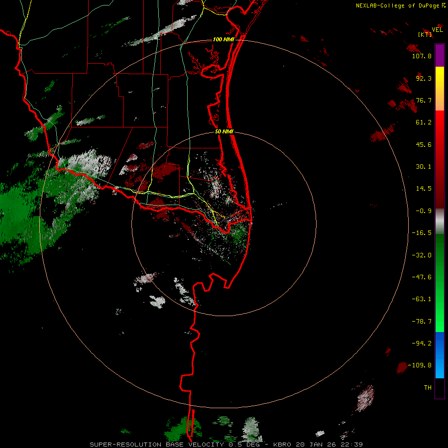Click the VEL legend title

click(437, 30)
